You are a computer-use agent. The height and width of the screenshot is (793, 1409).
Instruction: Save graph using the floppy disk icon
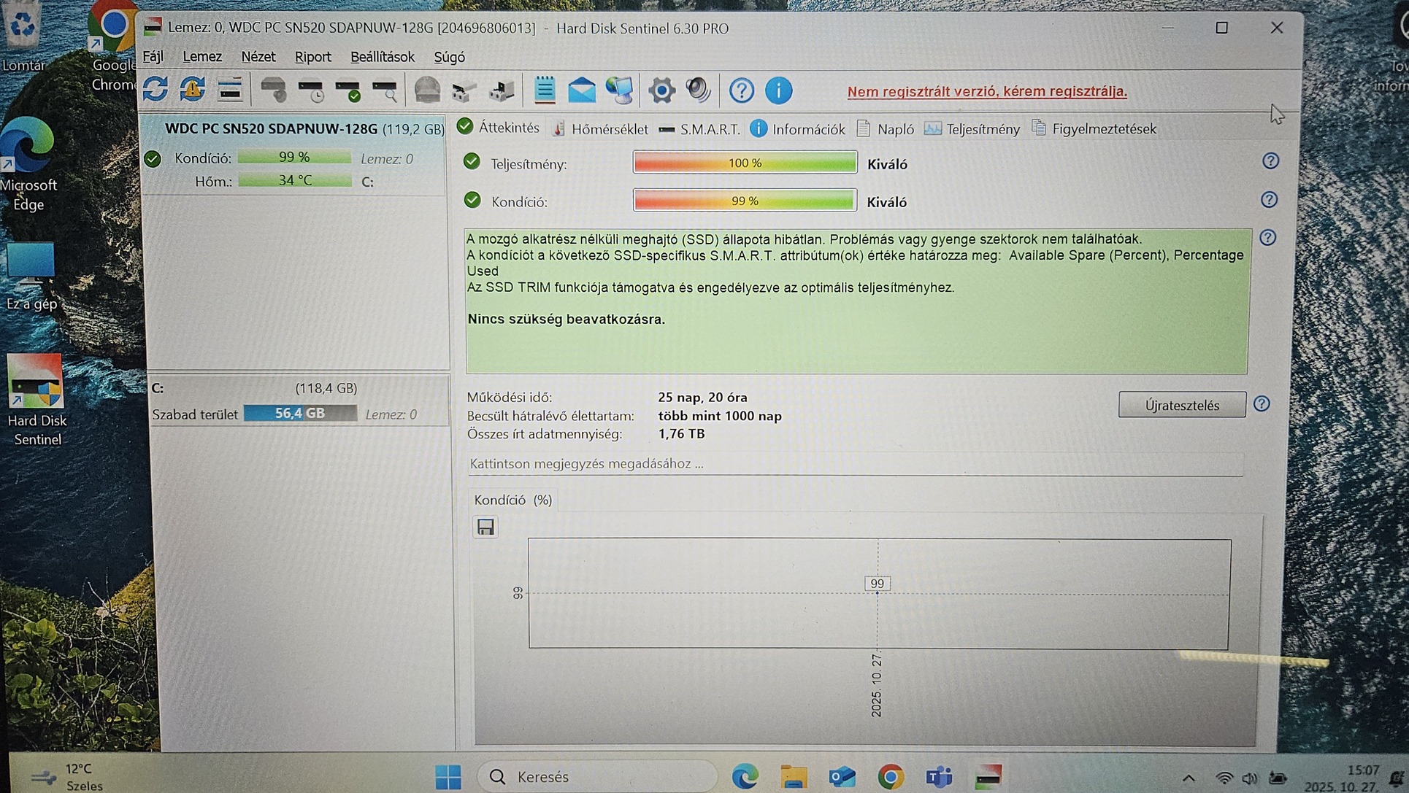(x=485, y=527)
